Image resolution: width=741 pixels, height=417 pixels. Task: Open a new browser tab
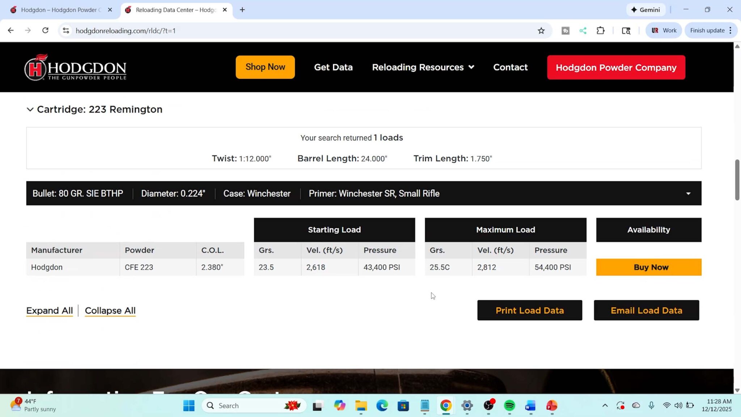click(x=242, y=10)
